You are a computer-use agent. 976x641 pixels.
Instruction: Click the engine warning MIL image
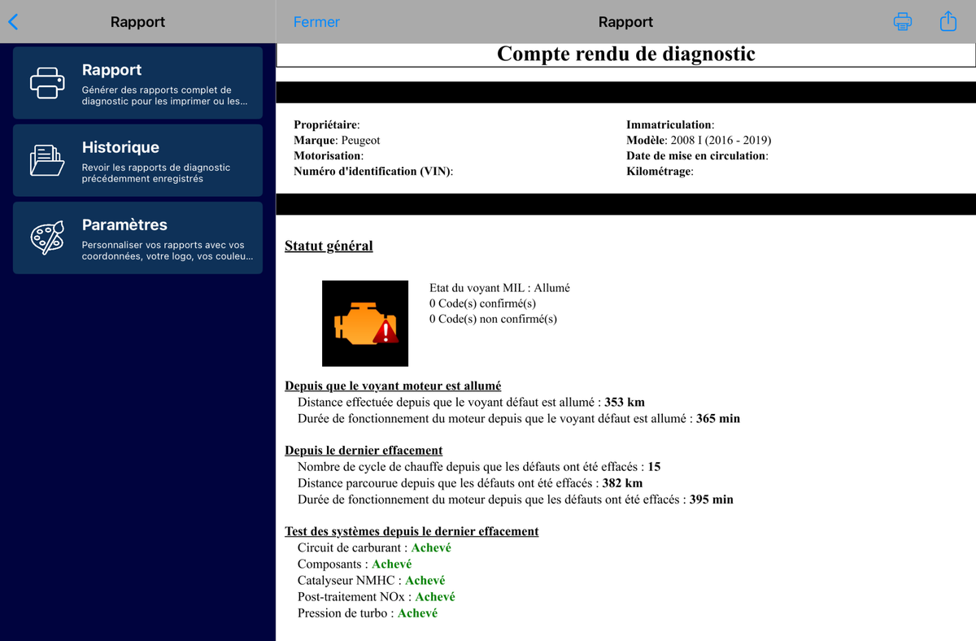pos(365,323)
